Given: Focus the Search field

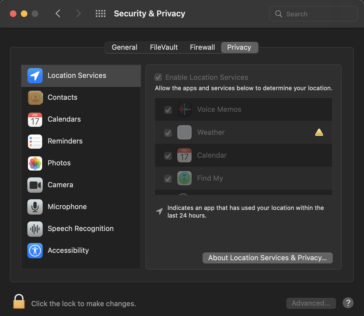Looking at the screenshot, I should (x=314, y=14).
